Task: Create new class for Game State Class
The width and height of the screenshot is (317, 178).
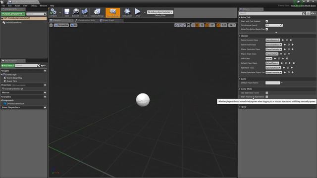Action: coord(293,45)
